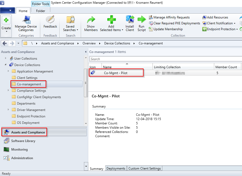This screenshot has width=242, height=176.
Task: Click the Feedback pencil icon
Action: pyautogui.click(x=50, y=19)
